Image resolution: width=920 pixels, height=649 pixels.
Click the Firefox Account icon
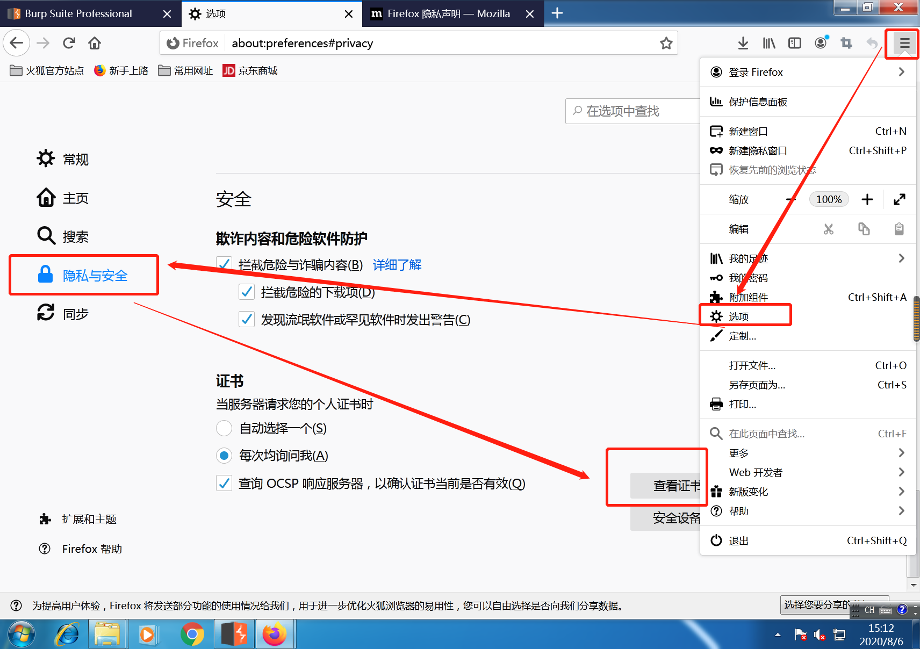820,43
